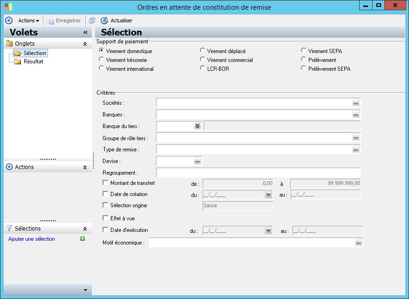Select Prélèvement SEPA radio button
The image size is (409, 299).
303,68
